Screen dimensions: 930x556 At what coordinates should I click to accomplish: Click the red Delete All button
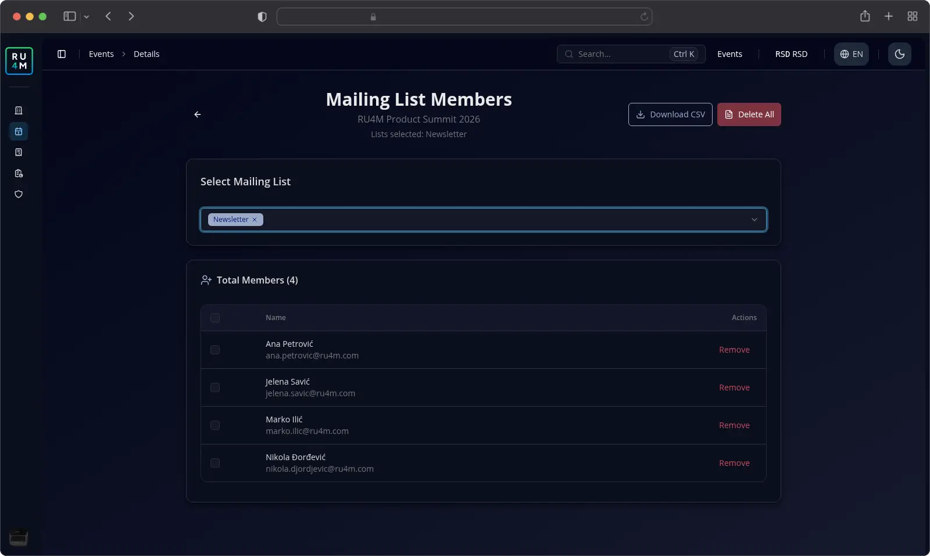click(749, 114)
